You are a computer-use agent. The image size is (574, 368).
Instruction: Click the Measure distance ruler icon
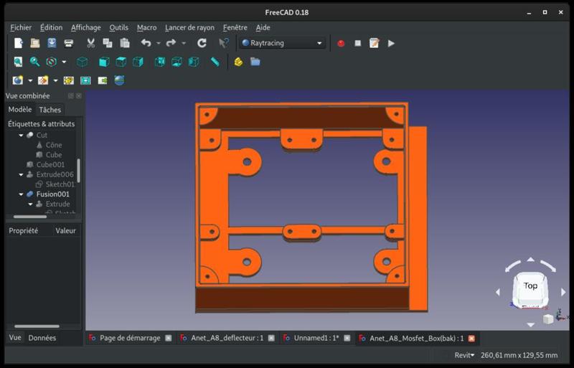[215, 62]
